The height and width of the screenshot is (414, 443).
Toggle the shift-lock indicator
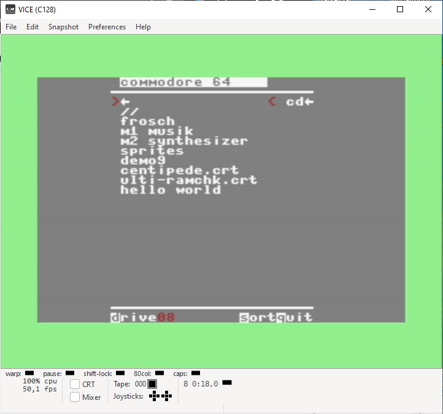click(120, 373)
